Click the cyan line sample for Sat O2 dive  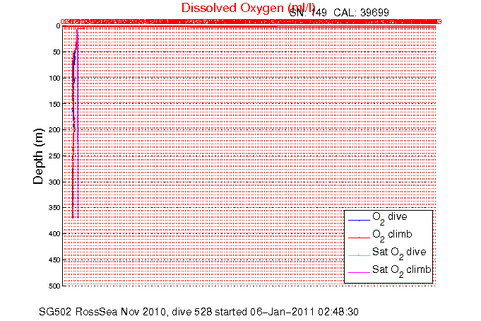[359, 255]
